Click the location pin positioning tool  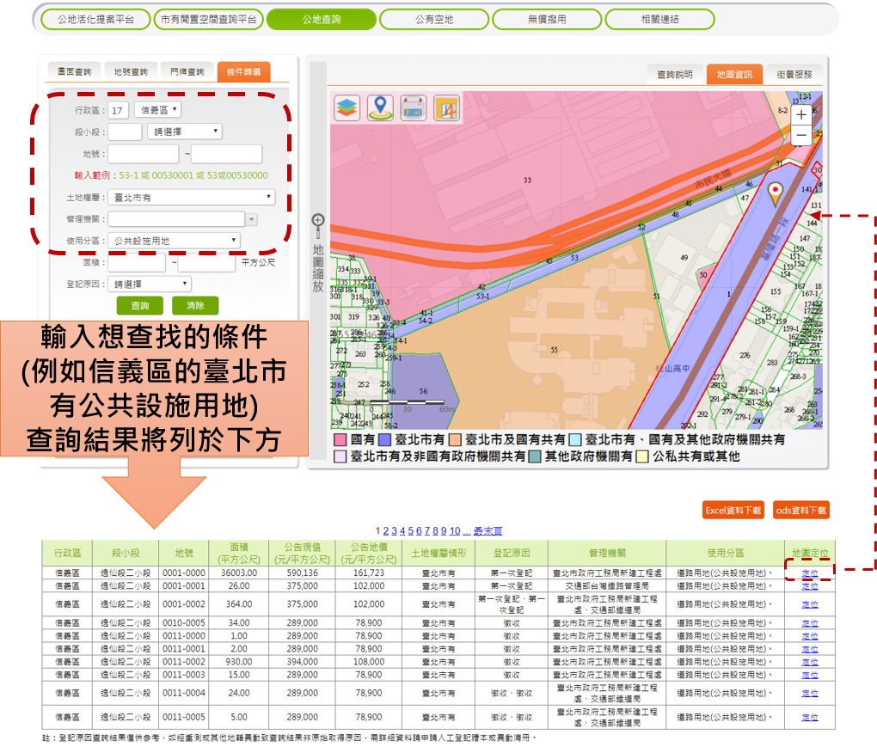[x=380, y=107]
